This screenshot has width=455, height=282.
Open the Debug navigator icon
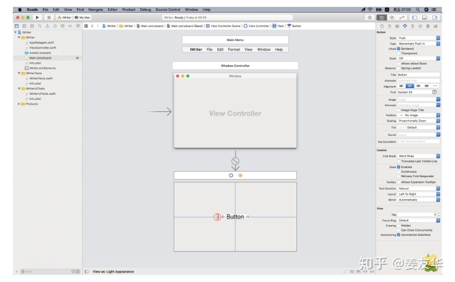point(63,26)
